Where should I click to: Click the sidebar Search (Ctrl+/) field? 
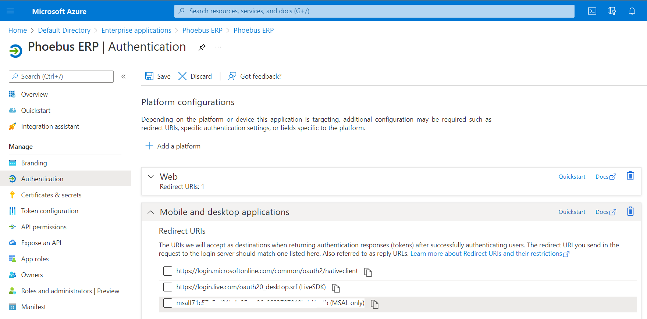coord(61,76)
